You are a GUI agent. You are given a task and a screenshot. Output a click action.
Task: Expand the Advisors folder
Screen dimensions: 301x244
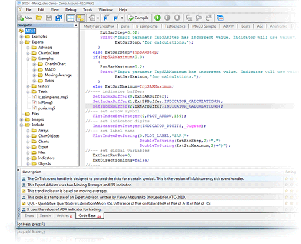point(28,48)
